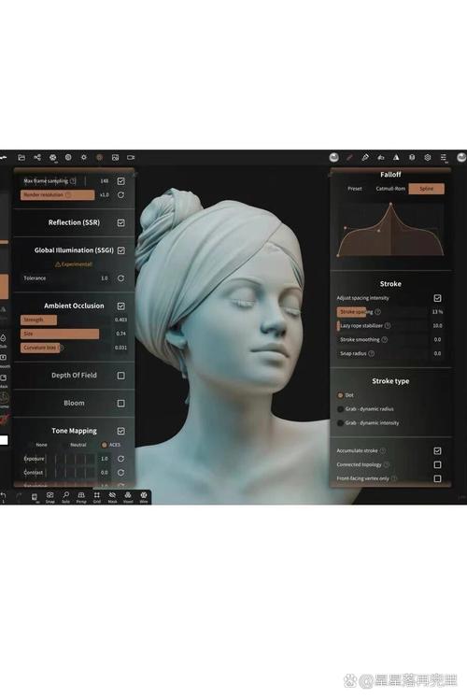Disable Global Illumination (SSGI) checkbox
Image resolution: width=467 pixels, height=698 pixels.
pos(121,250)
